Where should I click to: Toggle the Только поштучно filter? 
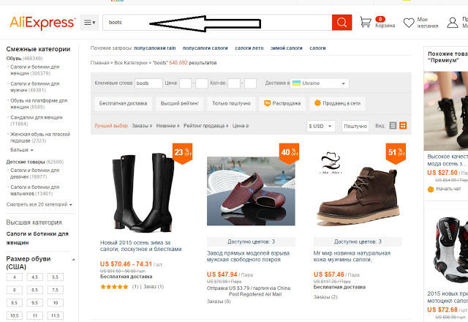click(x=231, y=104)
